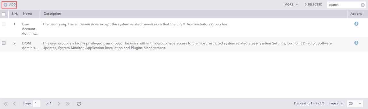
Task: Click description of LPSM Administrators group
Action: (x=187, y=46)
